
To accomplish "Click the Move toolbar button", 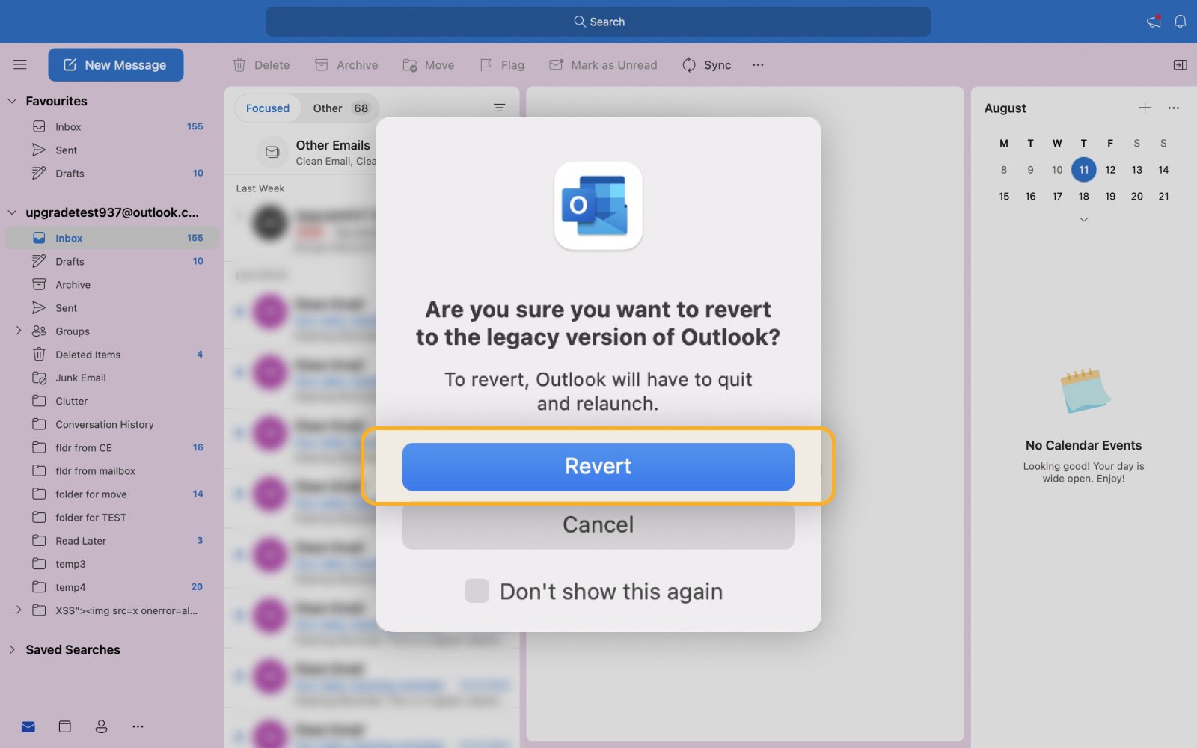I will tap(429, 65).
